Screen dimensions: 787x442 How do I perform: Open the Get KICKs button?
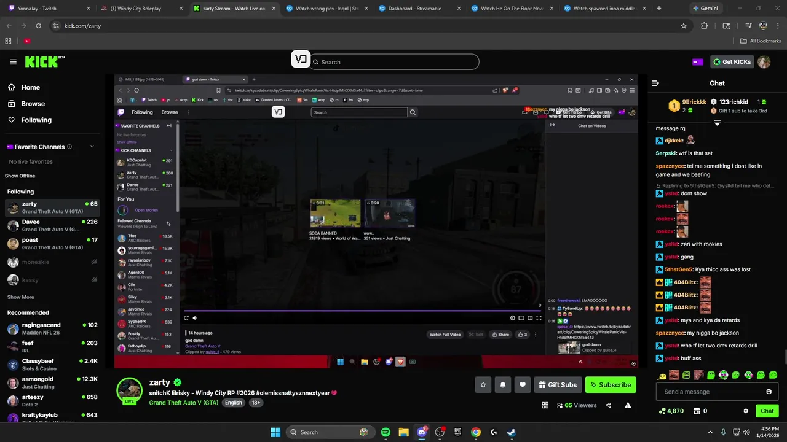tap(732, 62)
